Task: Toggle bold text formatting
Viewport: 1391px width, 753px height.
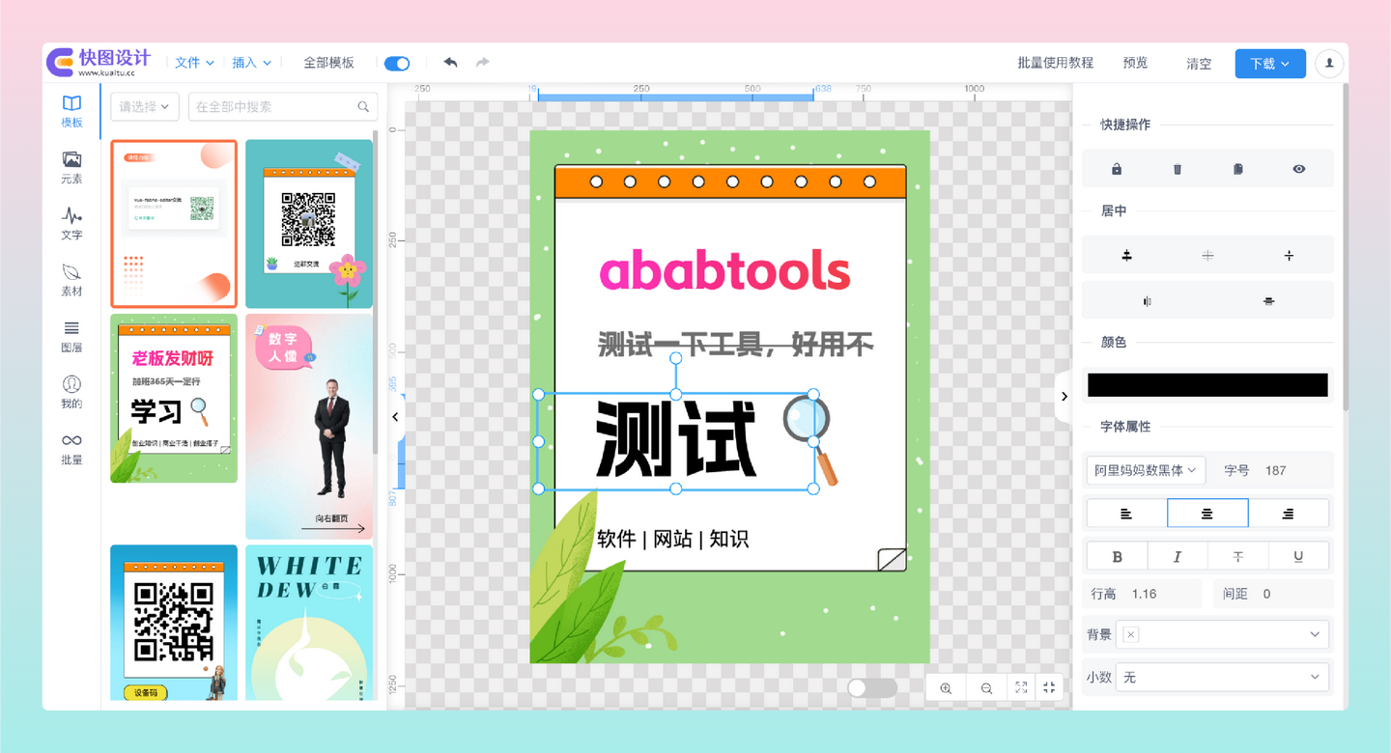Action: tap(1118, 556)
